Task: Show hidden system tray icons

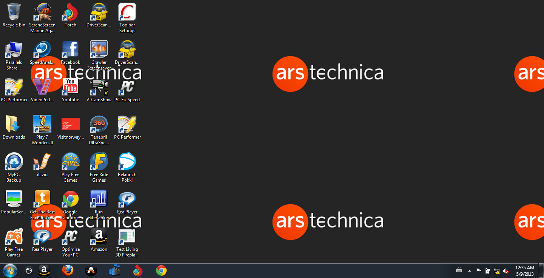Action: [x=469, y=271]
